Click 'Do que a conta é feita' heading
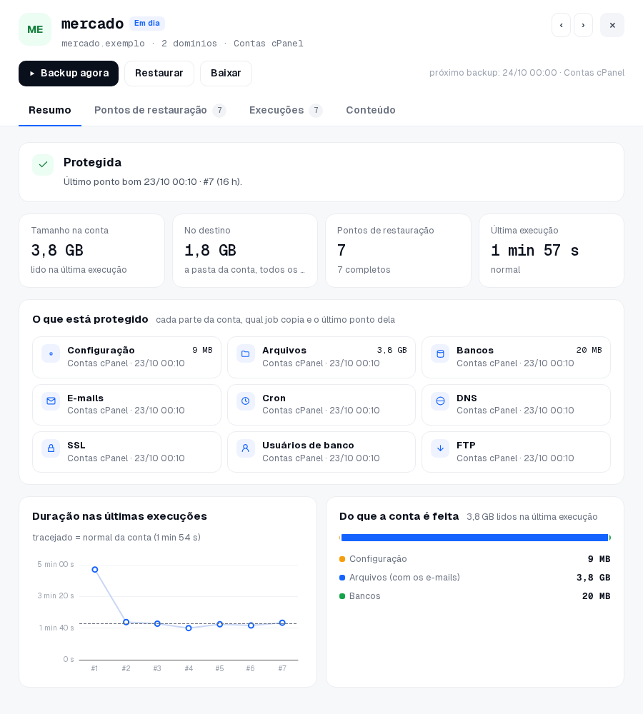This screenshot has width=643, height=714. [x=399, y=516]
